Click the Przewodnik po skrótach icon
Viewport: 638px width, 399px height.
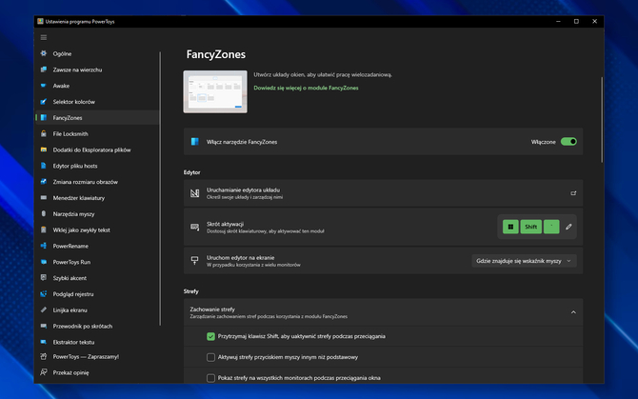[x=44, y=327]
